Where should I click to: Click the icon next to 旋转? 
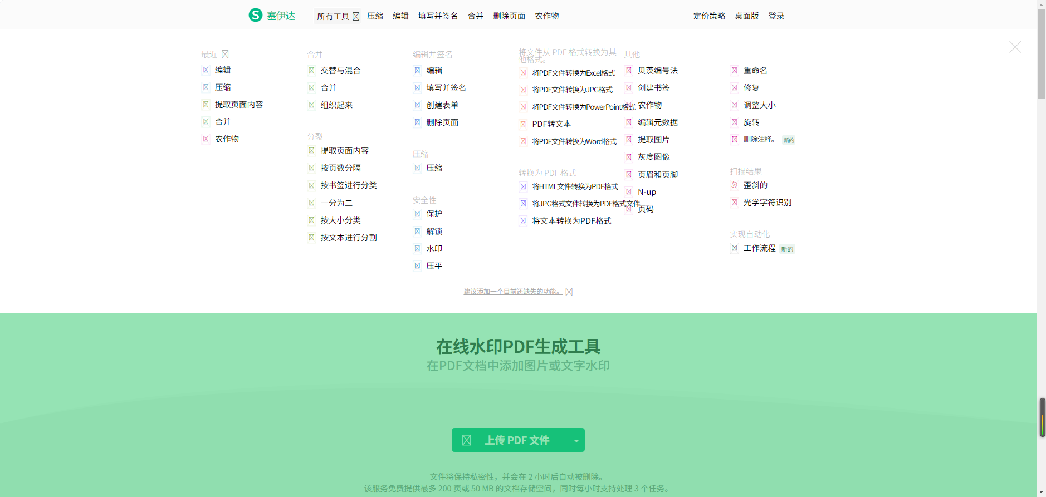(734, 122)
